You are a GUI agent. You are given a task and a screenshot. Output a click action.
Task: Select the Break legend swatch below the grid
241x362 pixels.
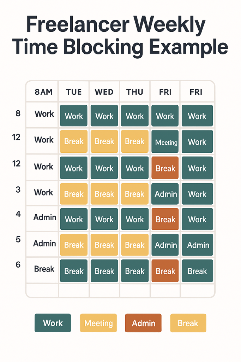188,323
